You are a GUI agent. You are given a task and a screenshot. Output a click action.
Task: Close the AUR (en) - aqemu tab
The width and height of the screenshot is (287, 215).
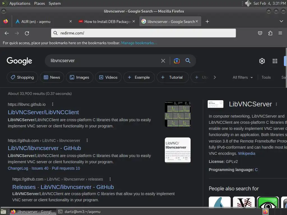pyautogui.click(x=71, y=21)
